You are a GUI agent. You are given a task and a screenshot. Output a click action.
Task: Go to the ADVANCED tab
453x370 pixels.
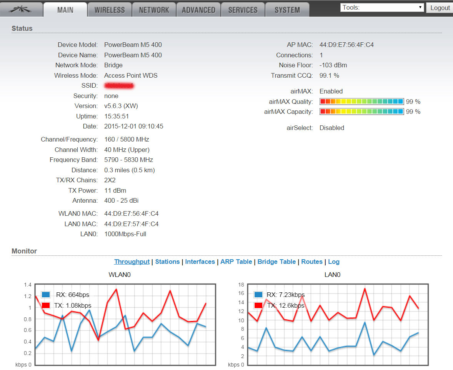[198, 10]
